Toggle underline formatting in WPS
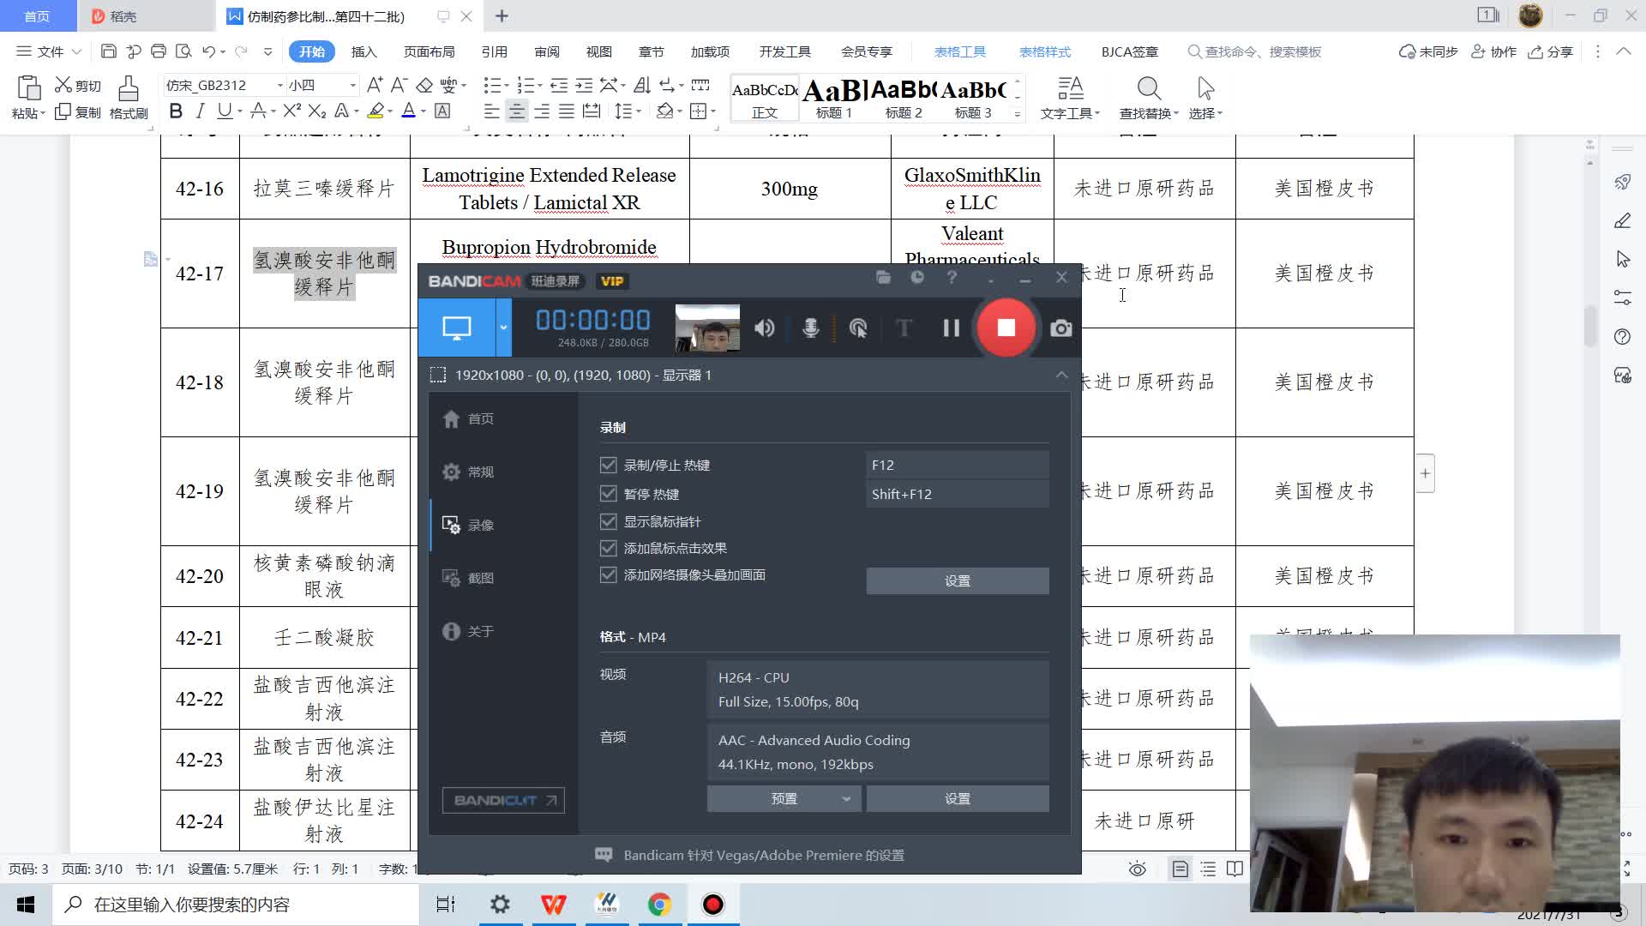Image resolution: width=1646 pixels, height=926 pixels. click(224, 111)
